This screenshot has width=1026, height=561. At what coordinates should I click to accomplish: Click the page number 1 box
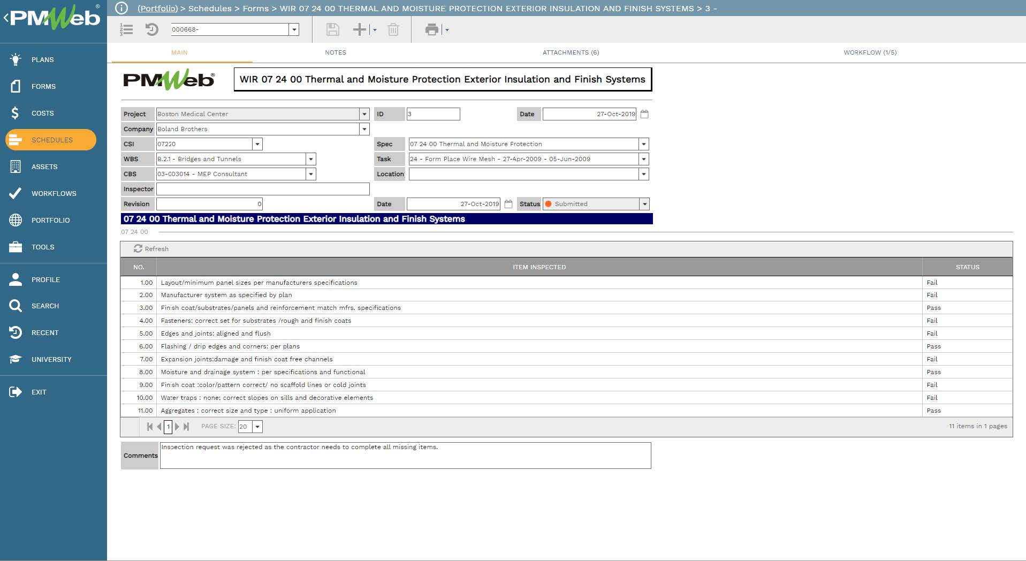[x=168, y=427]
